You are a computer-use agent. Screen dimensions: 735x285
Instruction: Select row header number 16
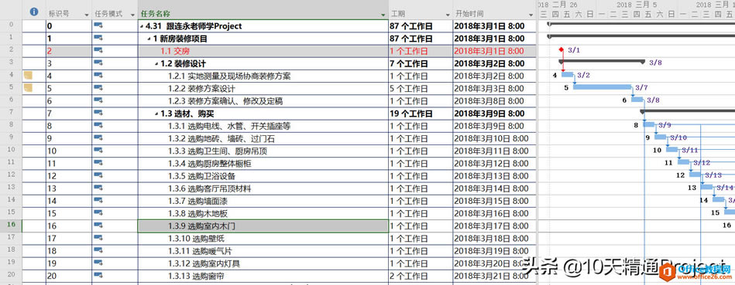click(x=12, y=226)
